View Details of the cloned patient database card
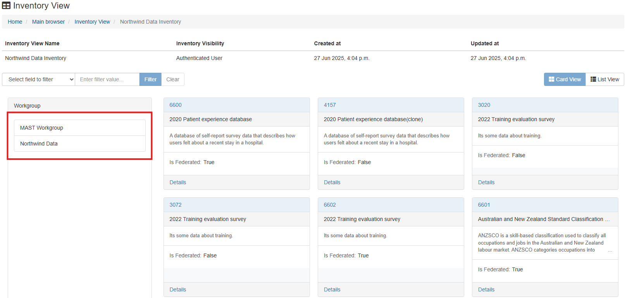This screenshot has height=298, width=625. click(332, 182)
